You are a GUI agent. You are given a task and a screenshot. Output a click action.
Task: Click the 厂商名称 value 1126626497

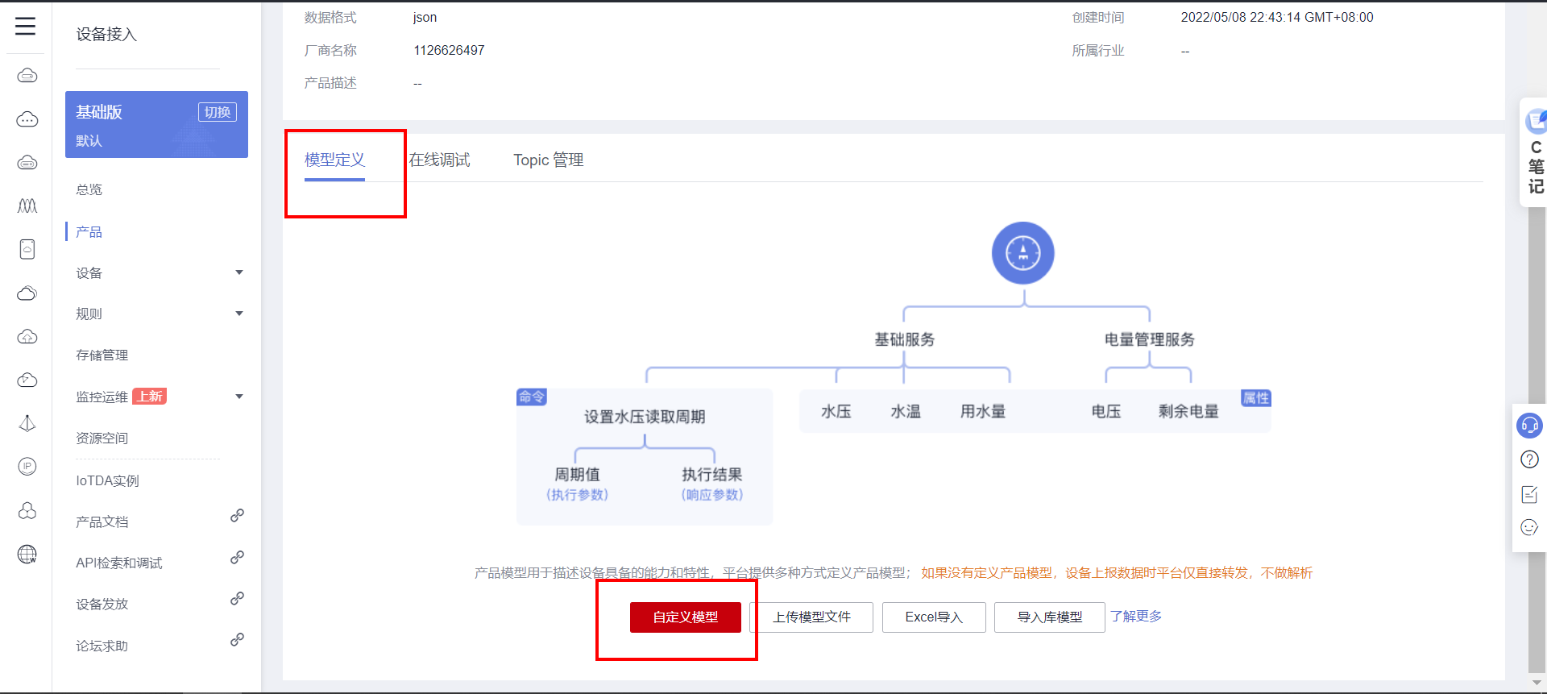click(x=449, y=51)
